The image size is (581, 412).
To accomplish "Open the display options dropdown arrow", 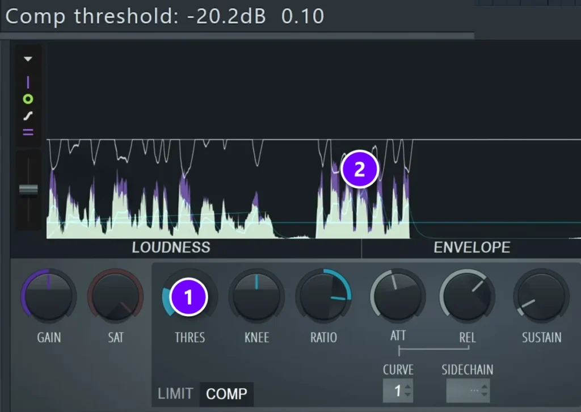I will 28,59.
